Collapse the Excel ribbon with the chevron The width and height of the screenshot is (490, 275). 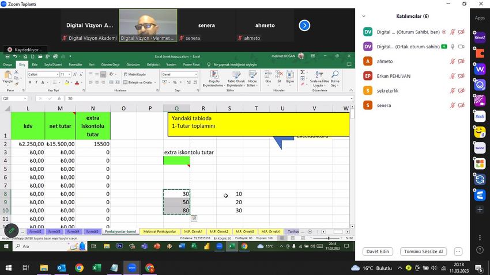(351, 90)
